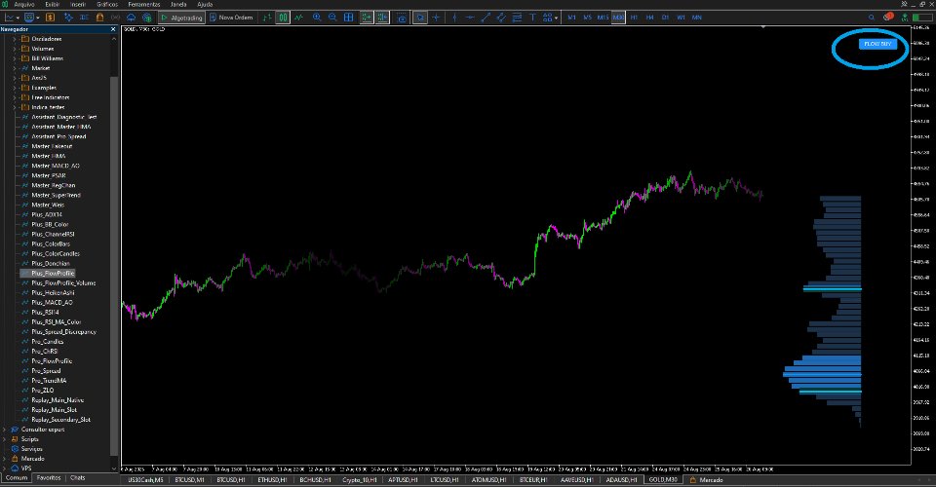The height and width of the screenshot is (487, 936).
Task: Open the Janela menu
Action: pyautogui.click(x=178, y=4)
